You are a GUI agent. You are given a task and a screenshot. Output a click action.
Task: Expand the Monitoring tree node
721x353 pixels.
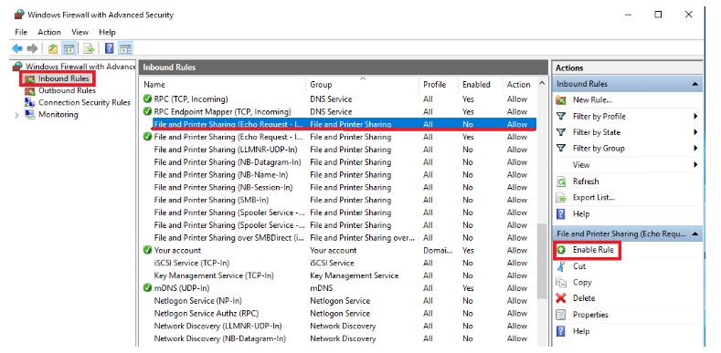[17, 115]
